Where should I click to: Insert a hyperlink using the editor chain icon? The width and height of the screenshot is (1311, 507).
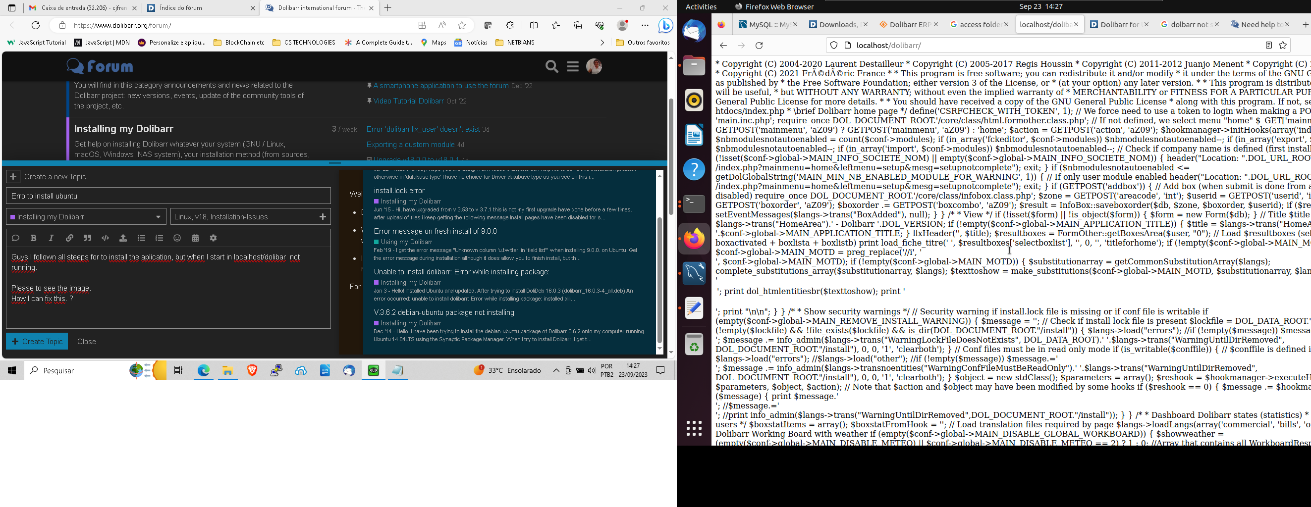pos(69,238)
